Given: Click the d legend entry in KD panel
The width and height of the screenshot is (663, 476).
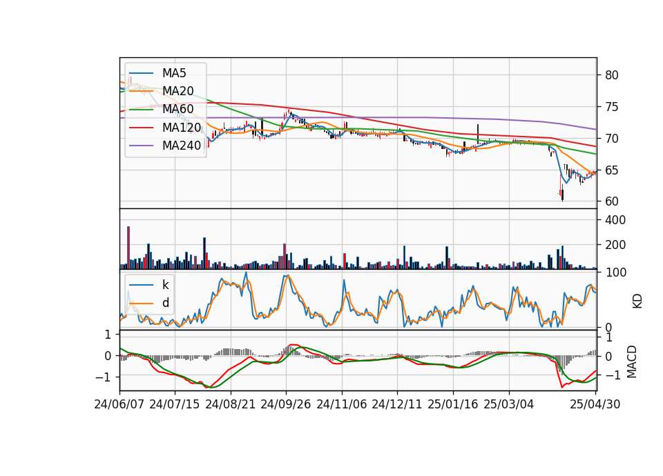Looking at the screenshot, I should coord(165,303).
